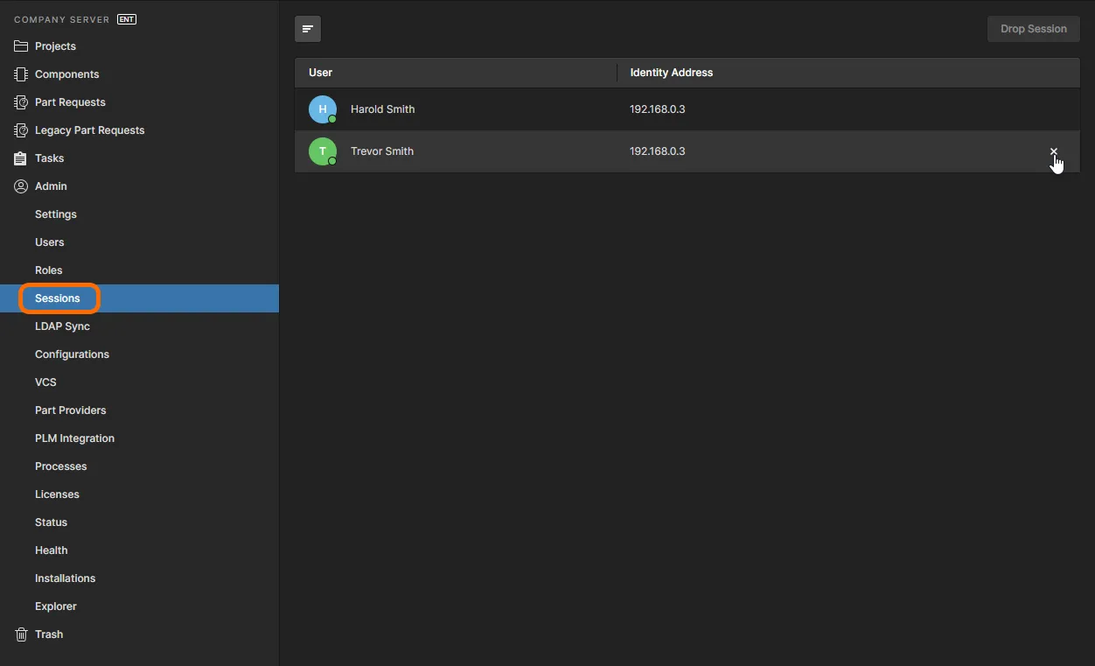Open Configurations
Viewport: 1095px width, 666px height.
(x=72, y=354)
